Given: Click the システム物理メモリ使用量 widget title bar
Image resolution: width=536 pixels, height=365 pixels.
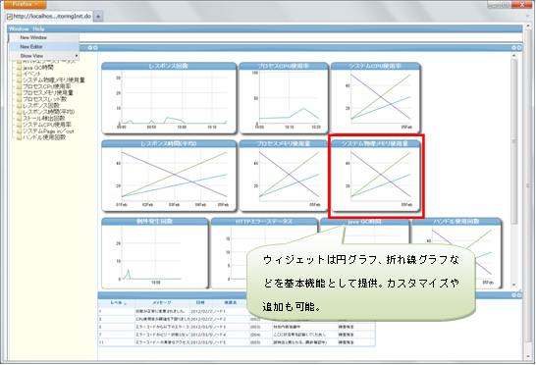Looking at the screenshot, I should 375,144.
